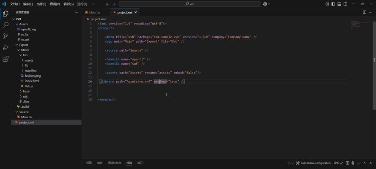Open the Copilot chat icon
376x169 pixels.
(x=265, y=4)
